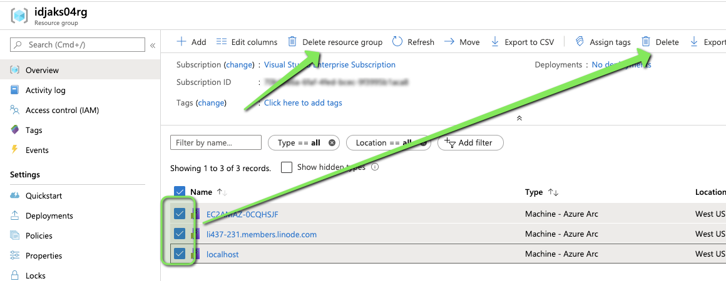Click the change link next to Tags
Image resolution: width=726 pixels, height=281 pixels.
pyautogui.click(x=211, y=102)
